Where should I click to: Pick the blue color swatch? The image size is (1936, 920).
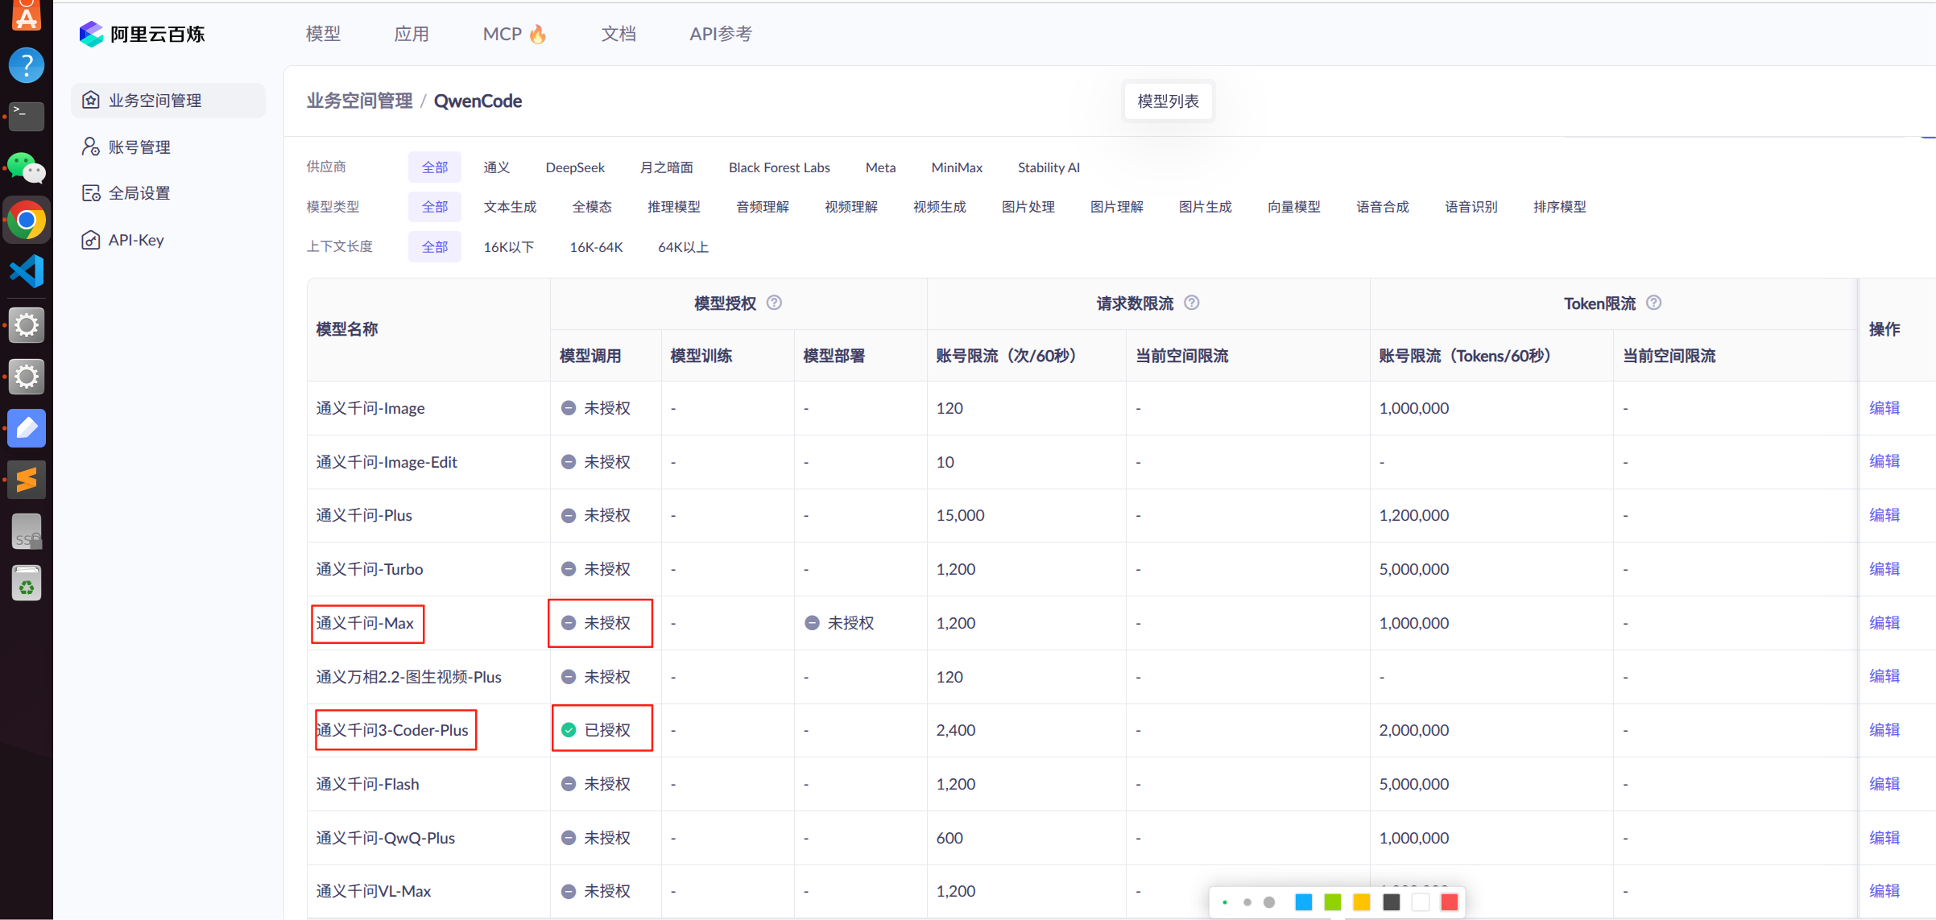[x=1304, y=902]
